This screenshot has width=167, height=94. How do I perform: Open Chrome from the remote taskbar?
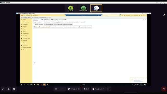point(38,84)
